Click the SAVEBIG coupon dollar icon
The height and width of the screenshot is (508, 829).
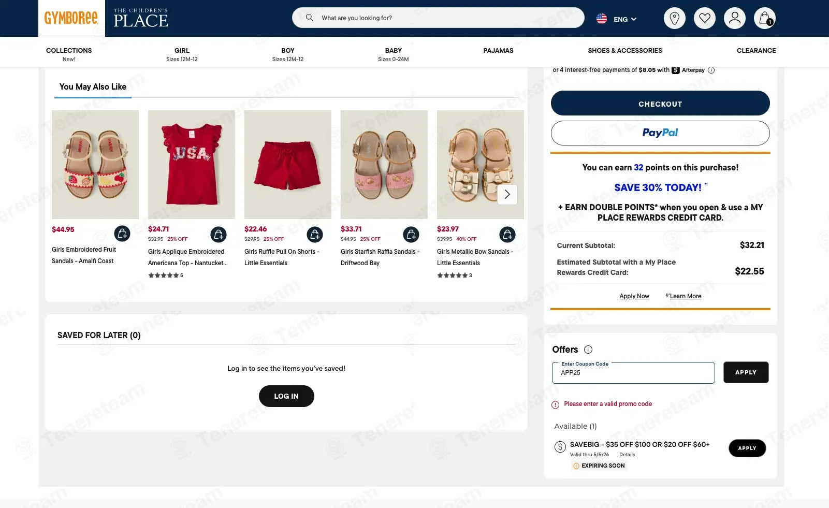click(x=560, y=447)
